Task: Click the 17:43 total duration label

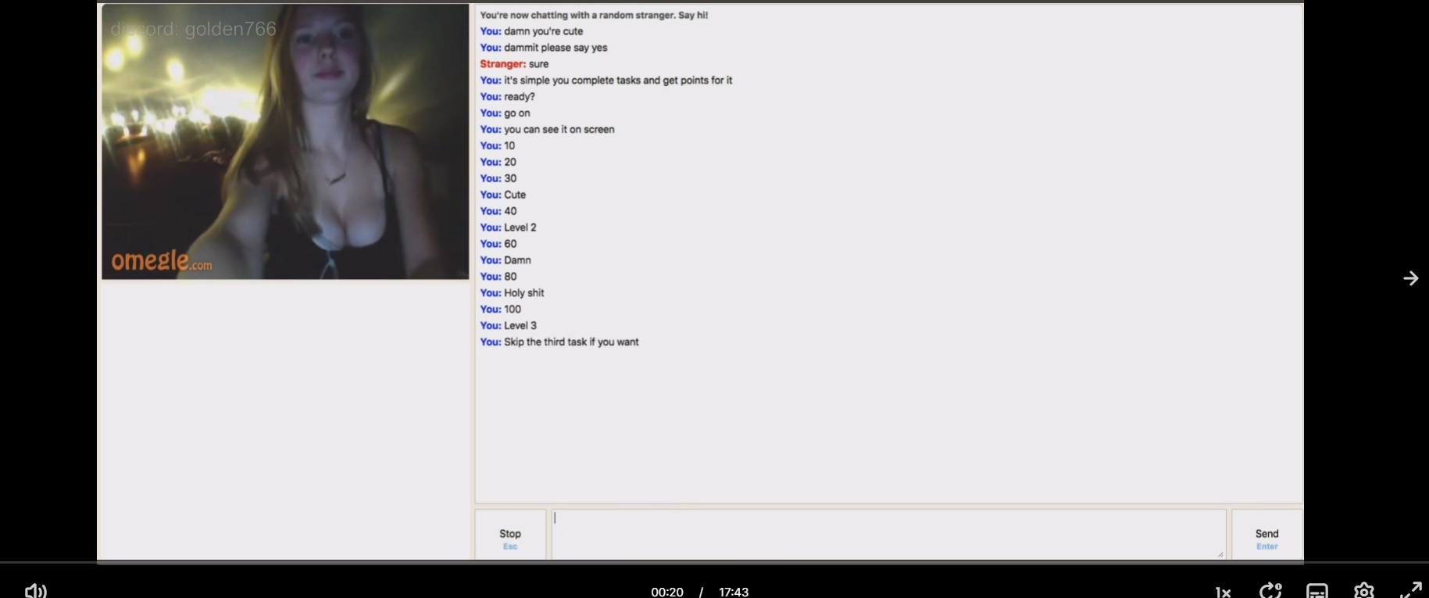Action: (x=734, y=592)
